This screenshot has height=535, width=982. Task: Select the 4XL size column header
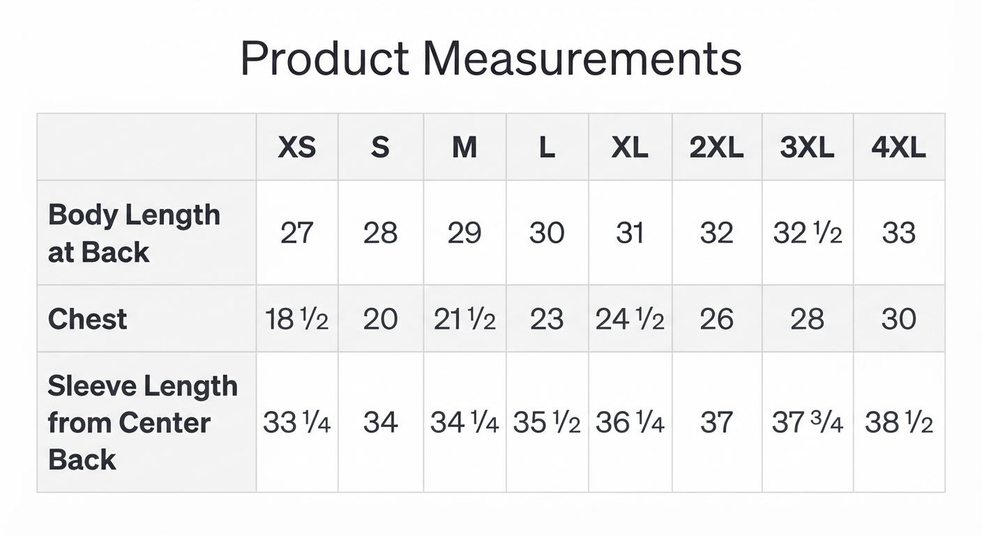[898, 147]
